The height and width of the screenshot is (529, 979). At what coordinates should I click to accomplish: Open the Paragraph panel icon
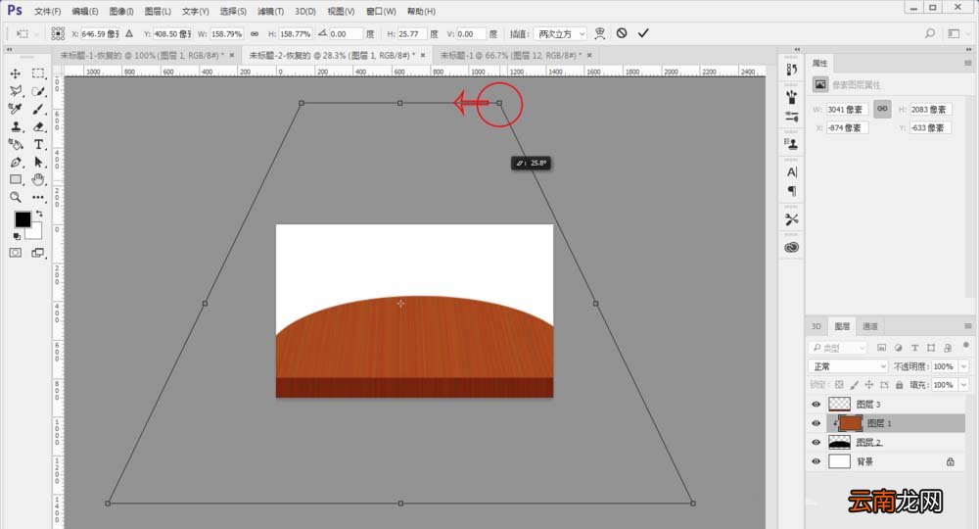coord(792,190)
